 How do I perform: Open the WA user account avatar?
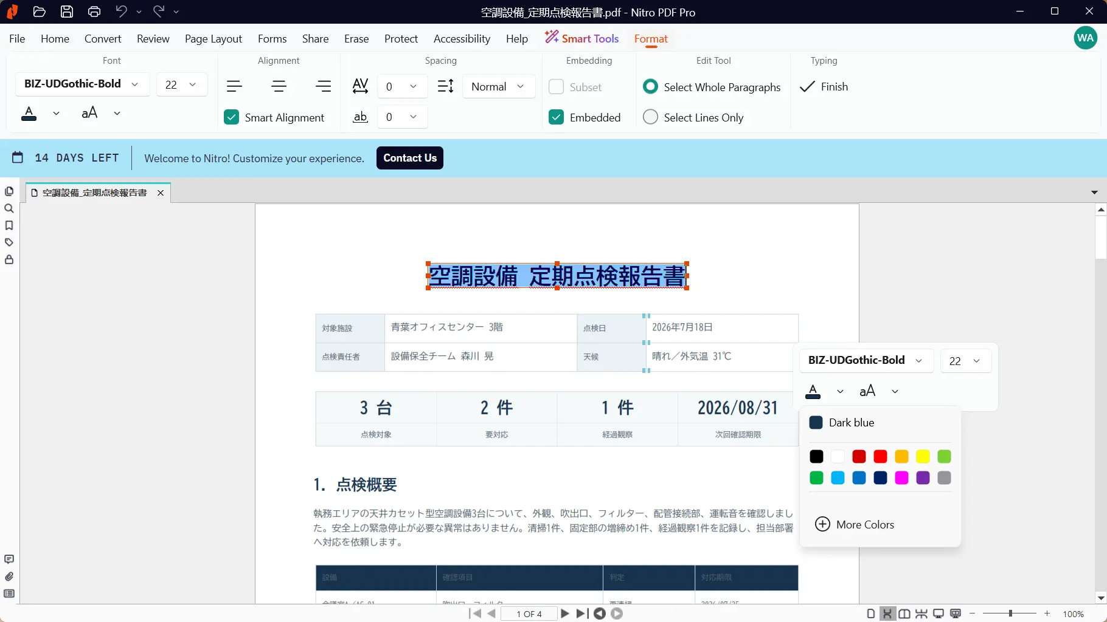(x=1085, y=38)
